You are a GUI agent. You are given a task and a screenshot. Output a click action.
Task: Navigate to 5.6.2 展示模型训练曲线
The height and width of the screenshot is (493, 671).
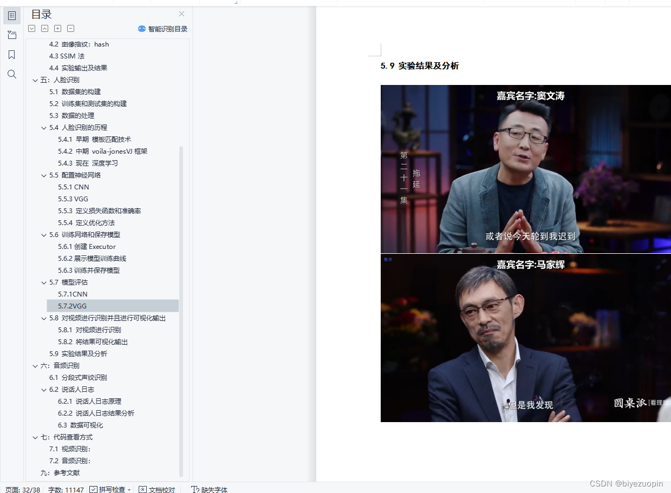[x=92, y=259]
